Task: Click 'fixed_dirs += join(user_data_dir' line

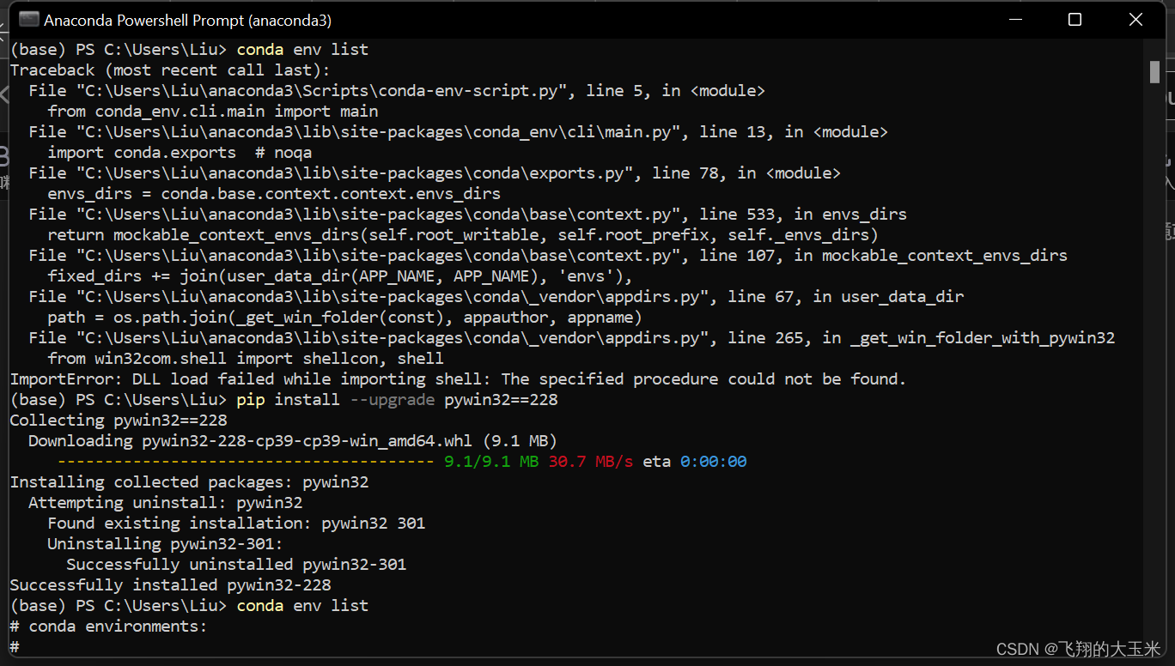Action: (340, 275)
